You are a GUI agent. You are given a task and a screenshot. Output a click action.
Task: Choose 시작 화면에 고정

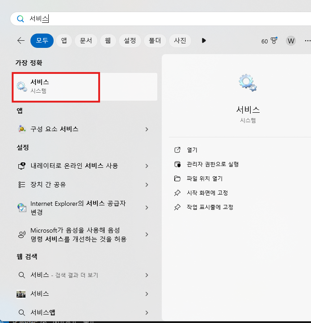point(207,193)
